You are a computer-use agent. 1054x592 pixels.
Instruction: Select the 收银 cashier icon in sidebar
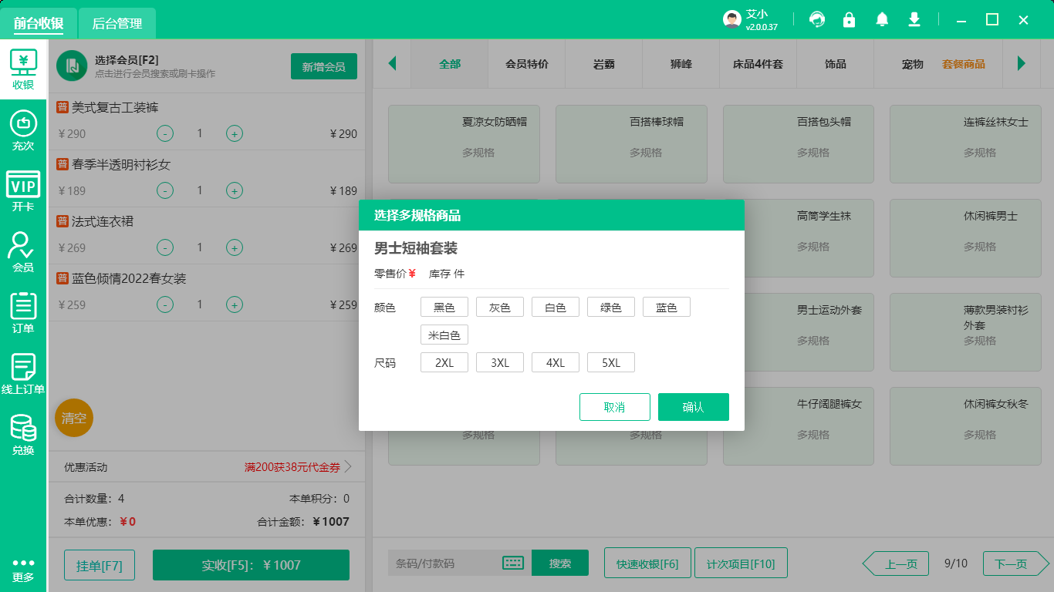pos(23,69)
